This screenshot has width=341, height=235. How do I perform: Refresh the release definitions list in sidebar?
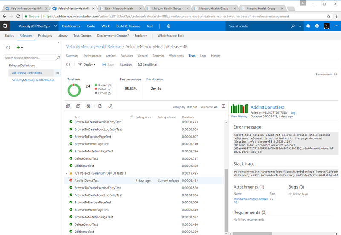click(x=8, y=47)
